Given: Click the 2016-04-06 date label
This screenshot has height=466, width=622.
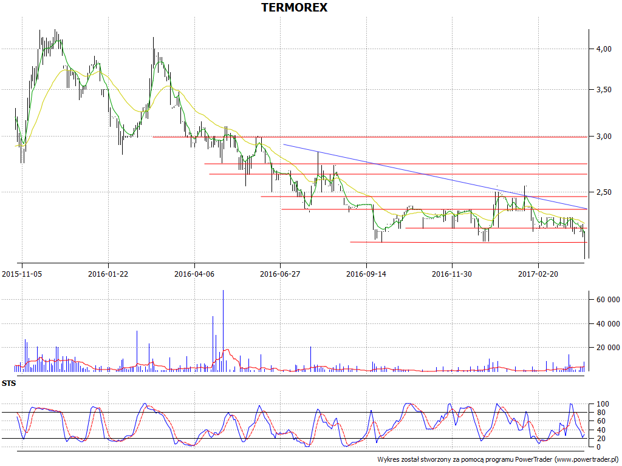Looking at the screenshot, I should click(194, 274).
